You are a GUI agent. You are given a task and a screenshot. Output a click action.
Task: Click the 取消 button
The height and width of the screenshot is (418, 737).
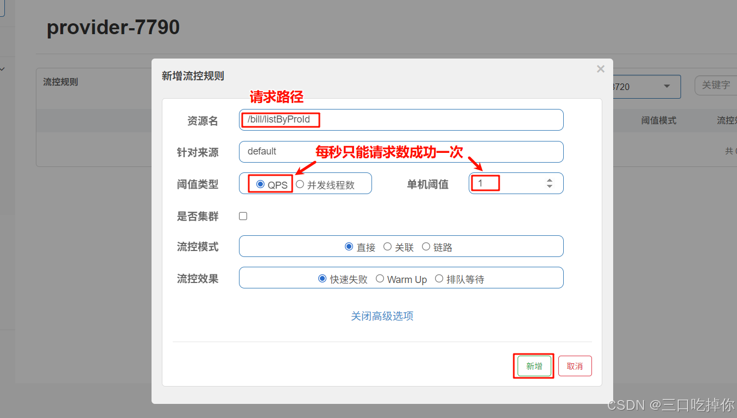pyautogui.click(x=575, y=366)
